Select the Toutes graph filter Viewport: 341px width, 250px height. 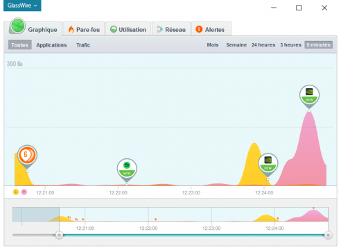click(x=20, y=45)
